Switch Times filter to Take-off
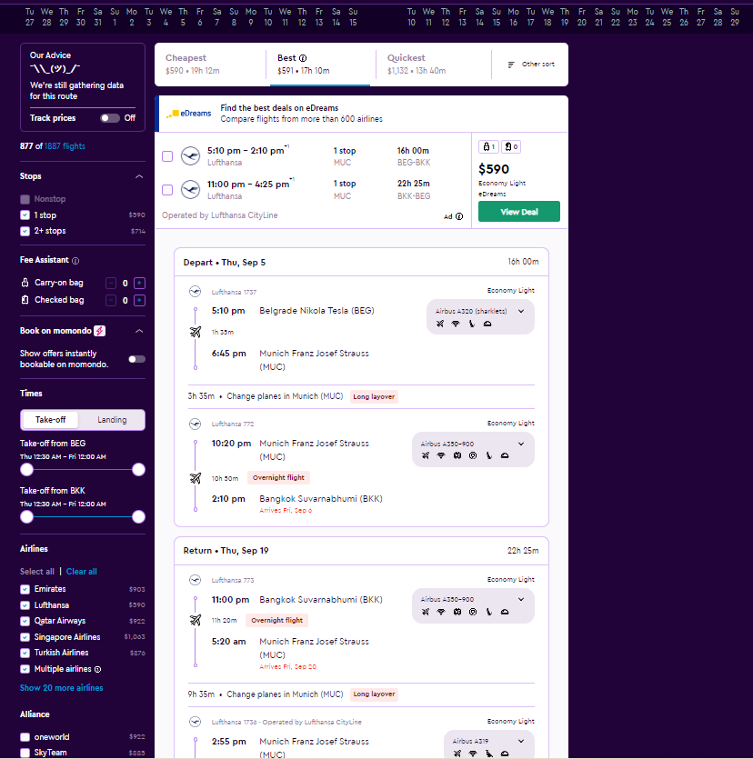Screen dimensions: 753x759 click(50, 420)
